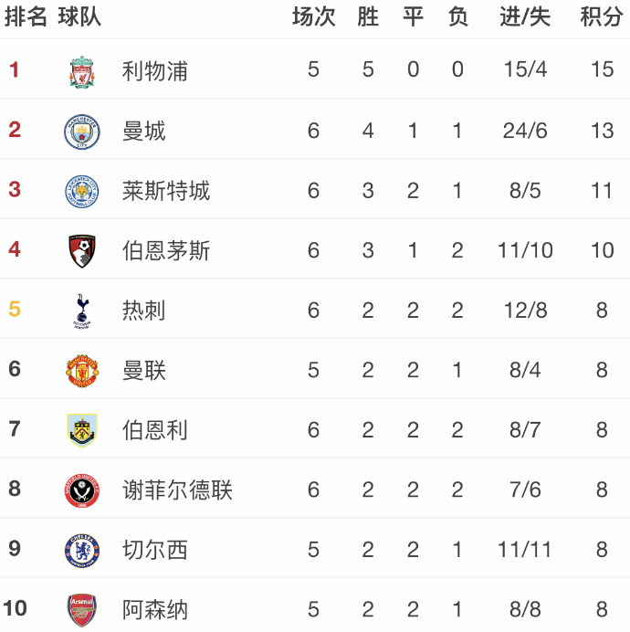Image resolution: width=630 pixels, height=632 pixels.
Task: Click the Tottenham cockerel crest
Action: [x=82, y=311]
